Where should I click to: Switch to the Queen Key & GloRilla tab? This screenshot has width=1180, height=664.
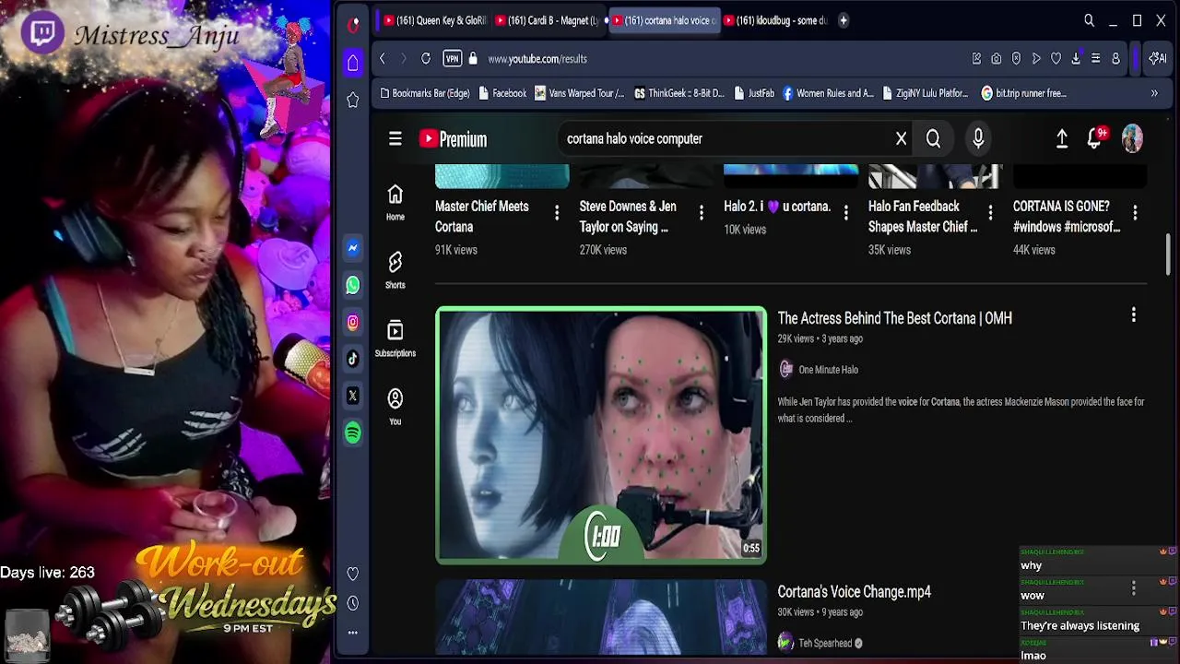435,20
